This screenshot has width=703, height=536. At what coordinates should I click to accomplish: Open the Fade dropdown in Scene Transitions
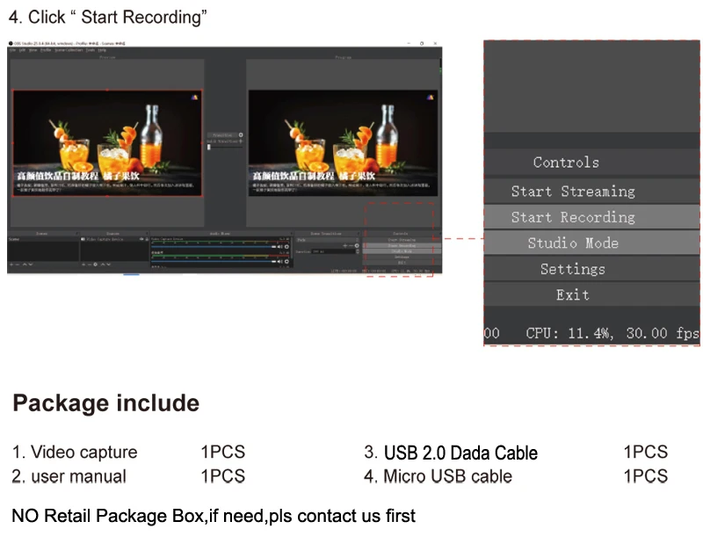(x=325, y=239)
